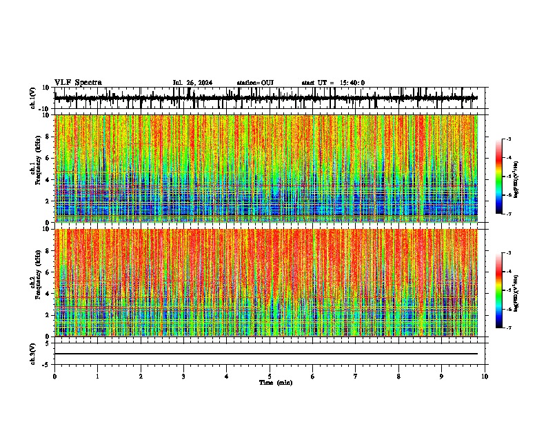Click time axis tick label 9
The width and height of the screenshot is (546, 422).
[x=441, y=376]
